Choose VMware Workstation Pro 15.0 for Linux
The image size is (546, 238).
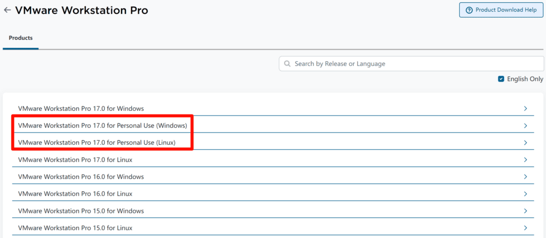[75, 228]
